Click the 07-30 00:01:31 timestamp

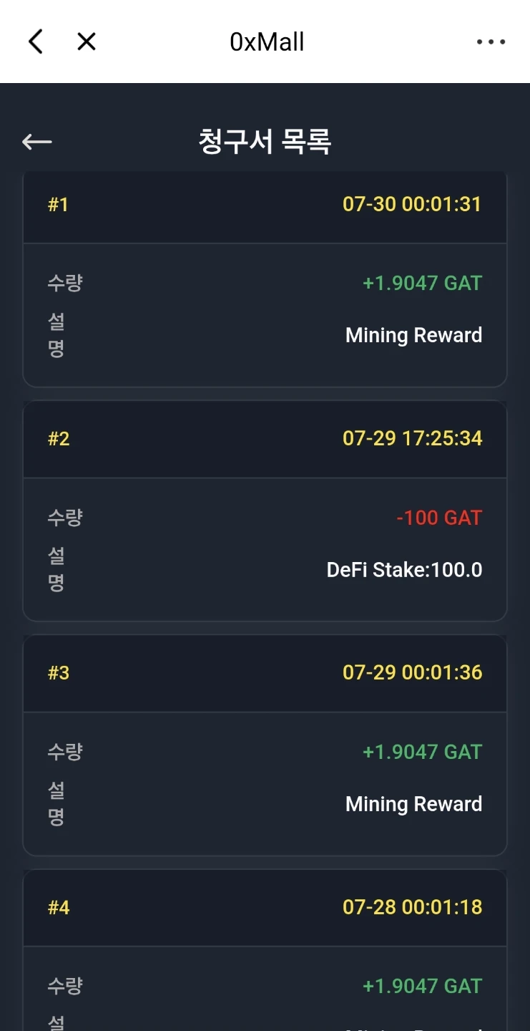(x=412, y=204)
